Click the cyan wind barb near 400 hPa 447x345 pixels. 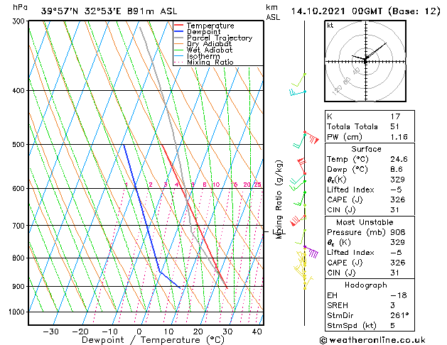click(297, 92)
